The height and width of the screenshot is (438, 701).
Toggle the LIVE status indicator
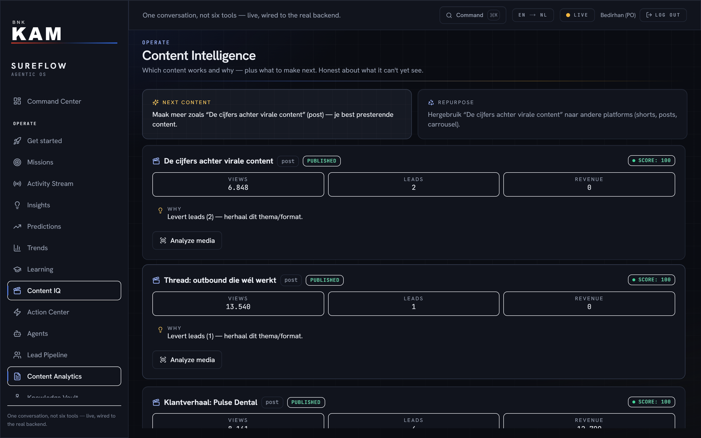577,15
